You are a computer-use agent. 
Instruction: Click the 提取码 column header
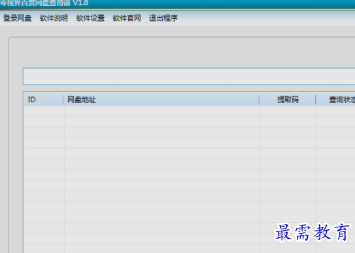pos(288,100)
